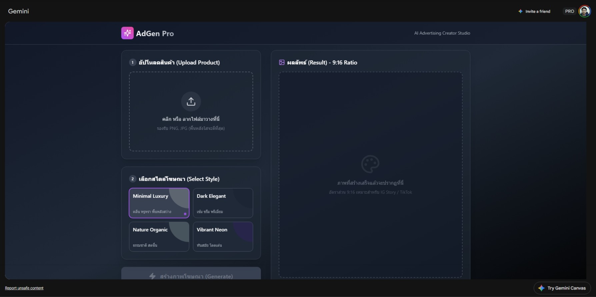
Task: Click the image icon beside Result heading
Action: tap(282, 62)
